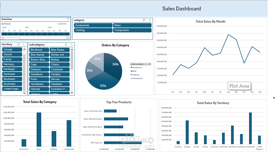Select Derailleurs subcategory

pos(39,74)
